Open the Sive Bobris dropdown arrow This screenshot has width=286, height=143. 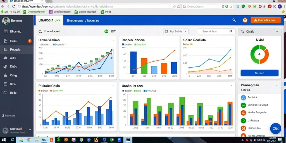coord(186,31)
